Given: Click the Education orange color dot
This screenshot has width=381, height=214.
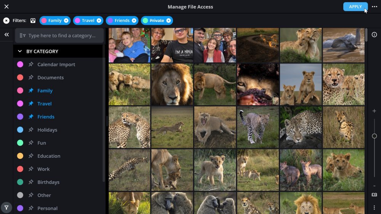Looking at the screenshot, I should (20, 156).
